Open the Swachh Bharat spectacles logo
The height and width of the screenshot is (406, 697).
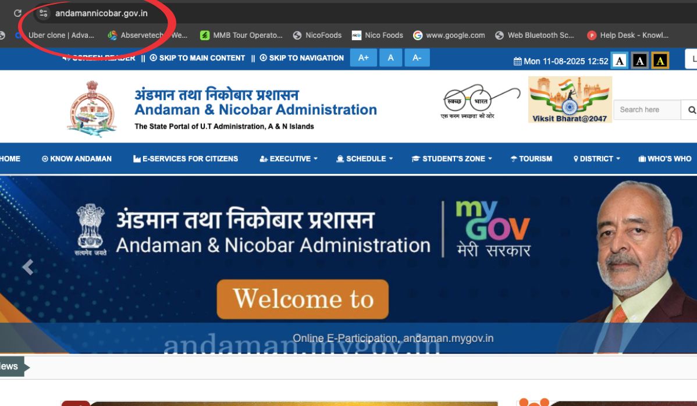(480, 101)
